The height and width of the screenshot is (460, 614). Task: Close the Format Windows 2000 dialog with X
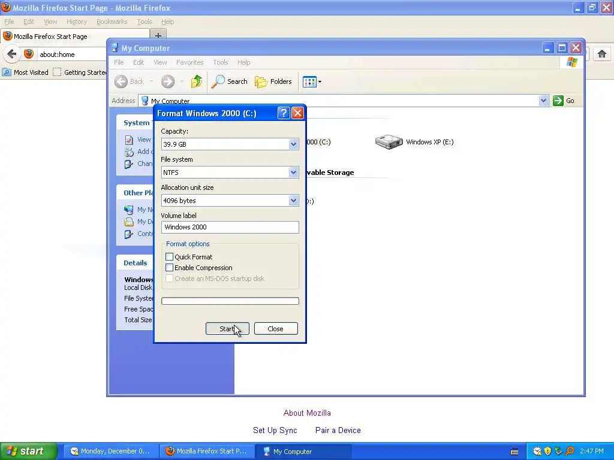point(297,113)
